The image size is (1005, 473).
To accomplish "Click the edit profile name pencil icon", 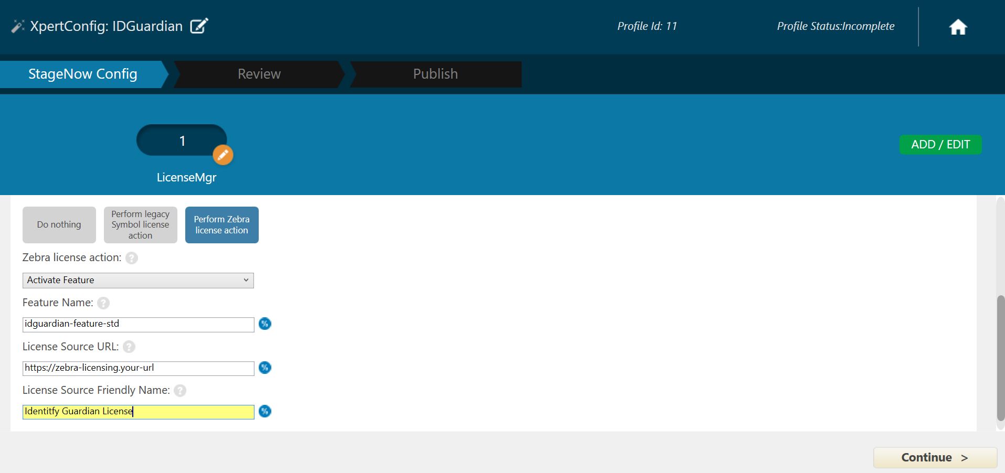I will (199, 26).
